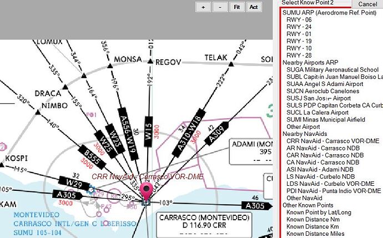Select Known Distance Km
This screenshot has width=383, height=238.
(313, 226)
